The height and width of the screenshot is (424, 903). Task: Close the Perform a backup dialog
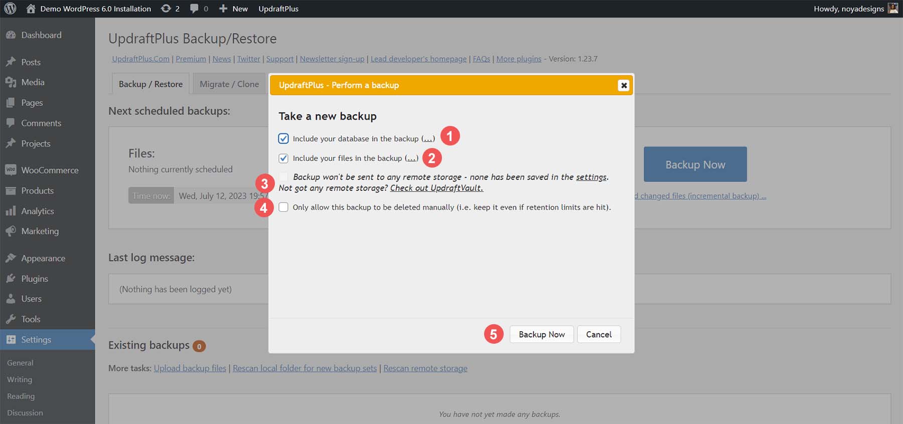tap(624, 85)
